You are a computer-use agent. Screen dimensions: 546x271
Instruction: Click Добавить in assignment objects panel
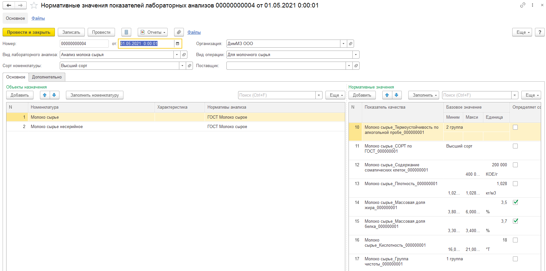[20, 95]
